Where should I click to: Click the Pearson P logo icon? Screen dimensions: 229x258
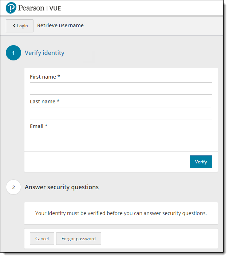[11, 8]
